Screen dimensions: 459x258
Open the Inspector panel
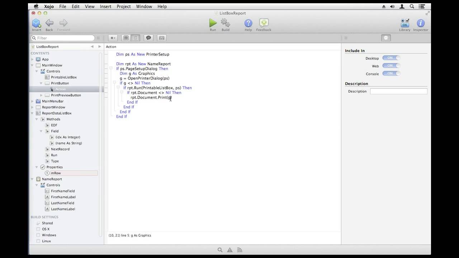click(x=421, y=23)
